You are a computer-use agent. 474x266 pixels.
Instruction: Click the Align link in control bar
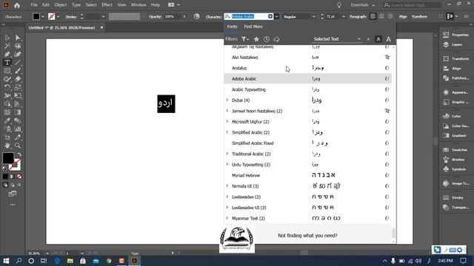tap(403, 16)
